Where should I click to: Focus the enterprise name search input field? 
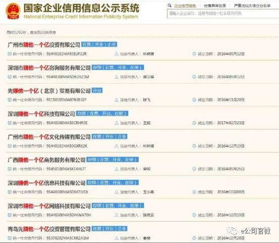tap(223, 14)
